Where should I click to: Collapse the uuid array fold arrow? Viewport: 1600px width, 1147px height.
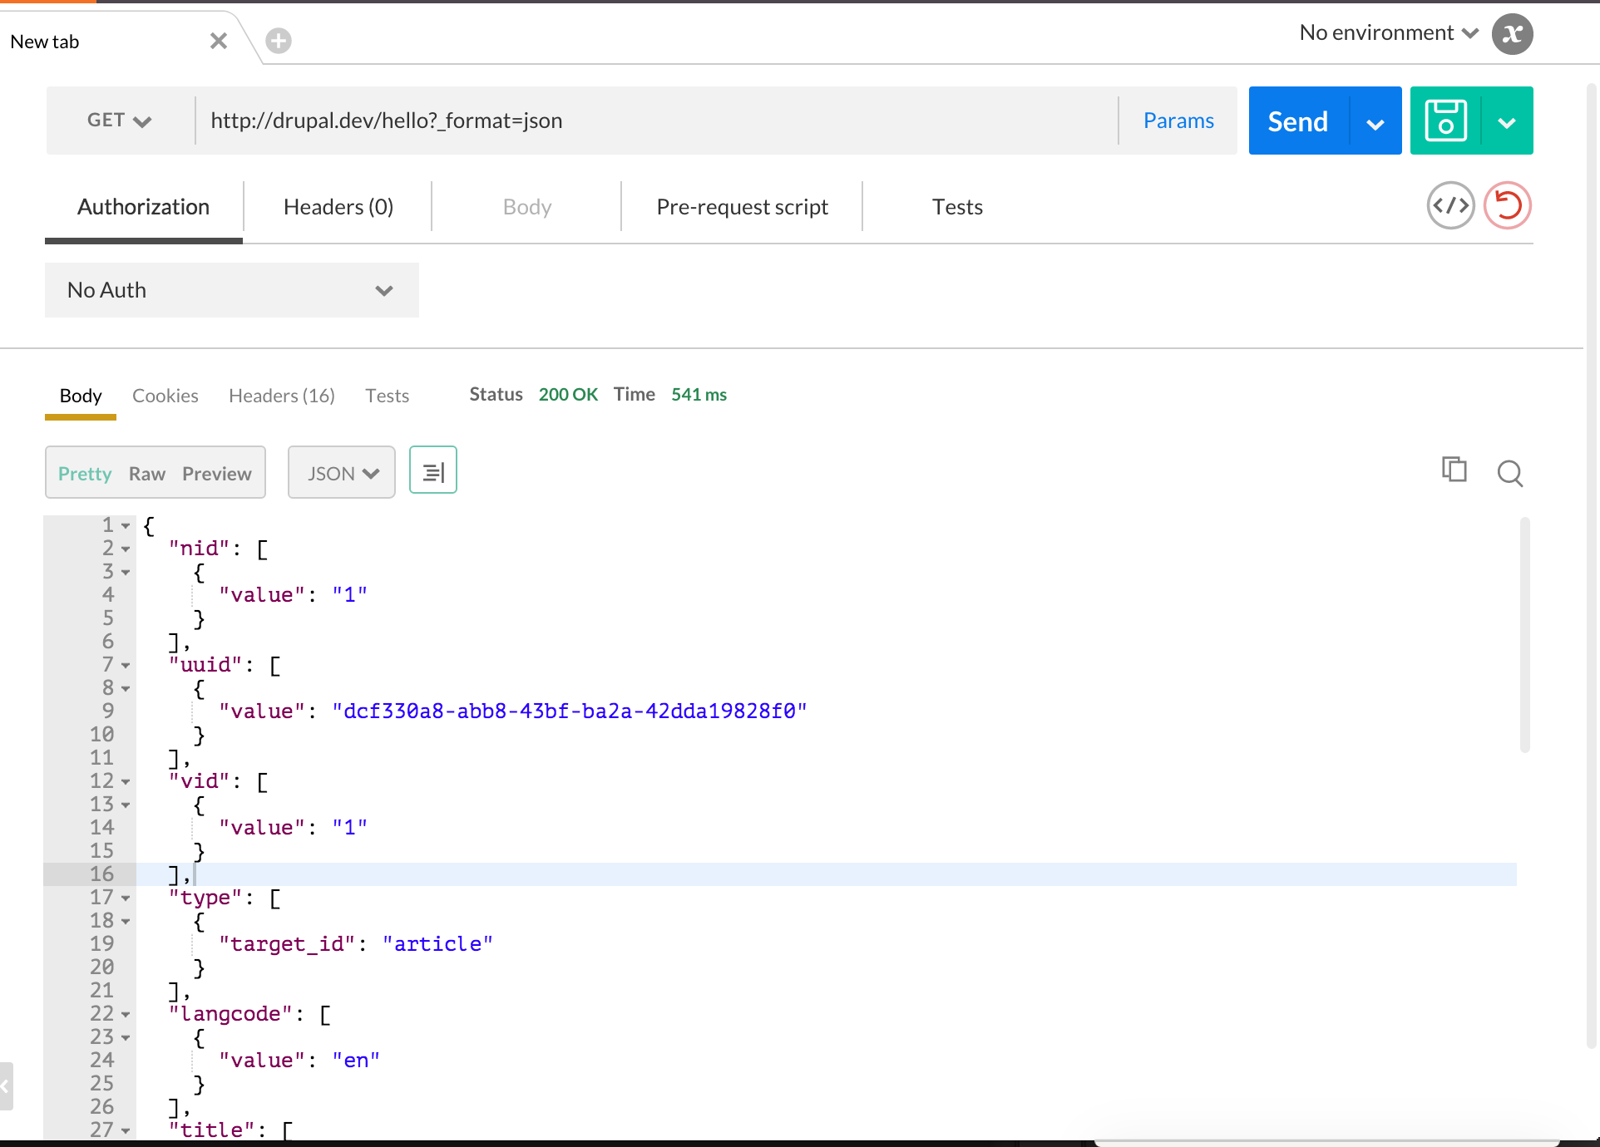(126, 666)
